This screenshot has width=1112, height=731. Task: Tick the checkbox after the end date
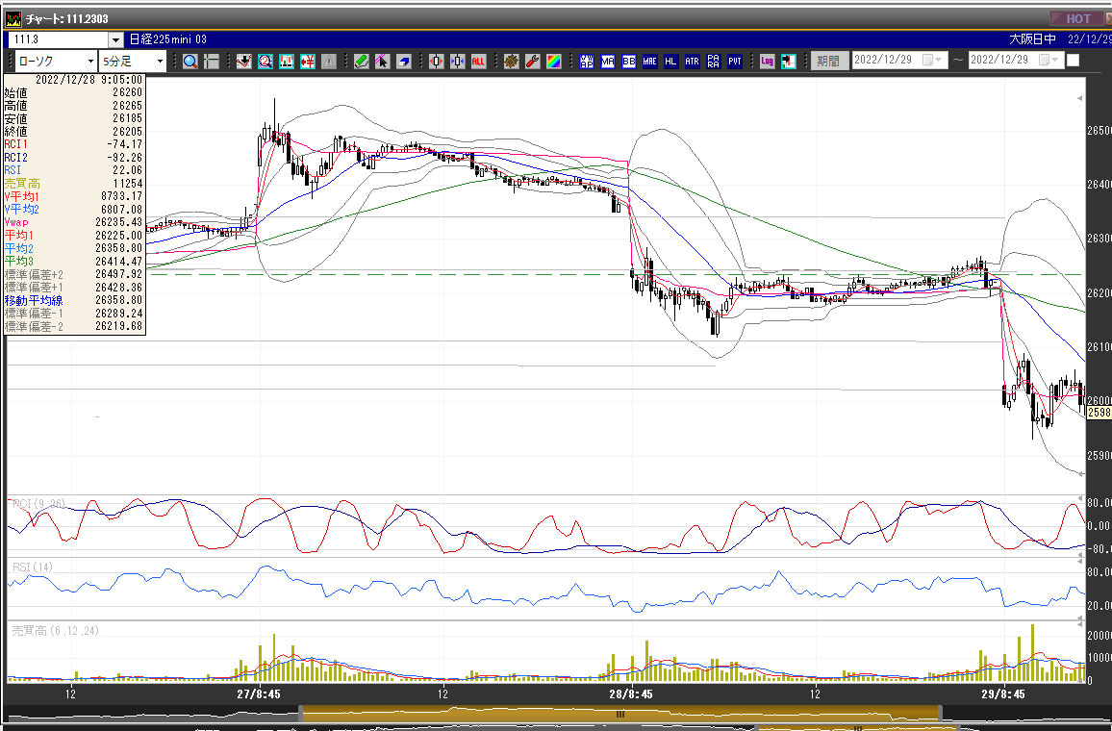point(1073,61)
